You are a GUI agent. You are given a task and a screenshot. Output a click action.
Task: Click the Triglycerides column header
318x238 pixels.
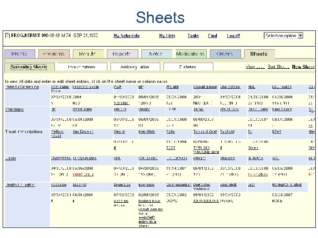pos(84,158)
